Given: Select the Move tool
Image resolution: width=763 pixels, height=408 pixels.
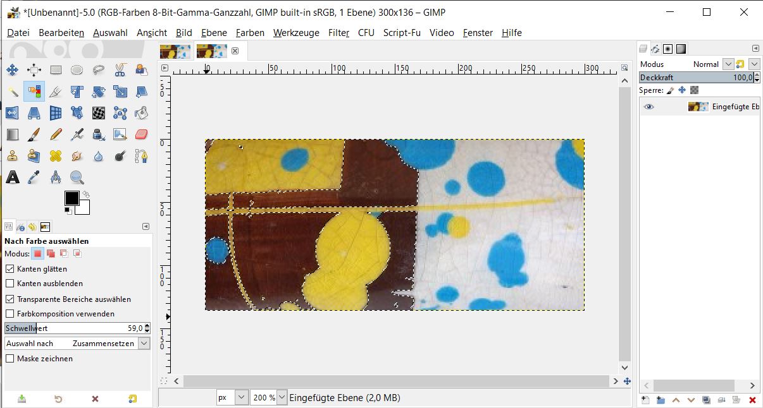Looking at the screenshot, I should pos(12,70).
